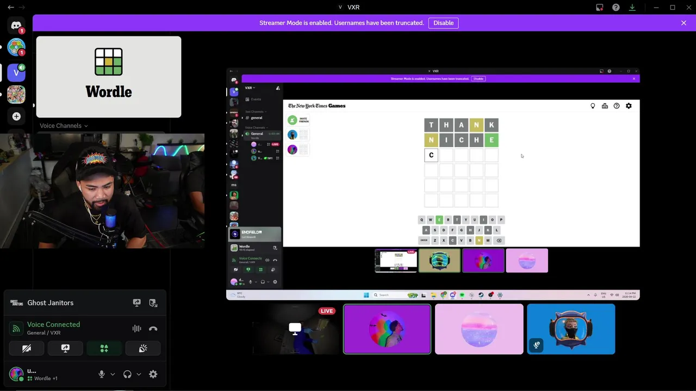Open the Wordle activity card
This screenshot has width=696, height=391.
[x=109, y=77]
